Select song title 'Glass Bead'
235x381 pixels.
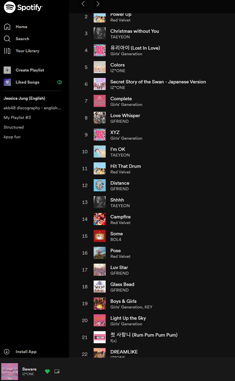pos(122,284)
